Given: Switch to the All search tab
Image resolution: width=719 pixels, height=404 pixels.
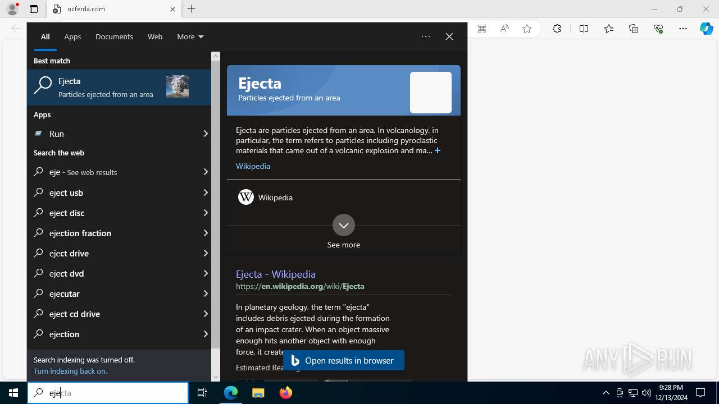Looking at the screenshot, I should coord(45,36).
